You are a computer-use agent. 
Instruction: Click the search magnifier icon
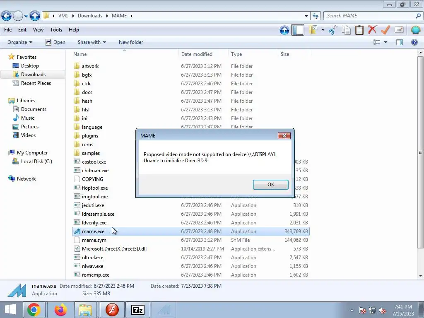(418, 16)
